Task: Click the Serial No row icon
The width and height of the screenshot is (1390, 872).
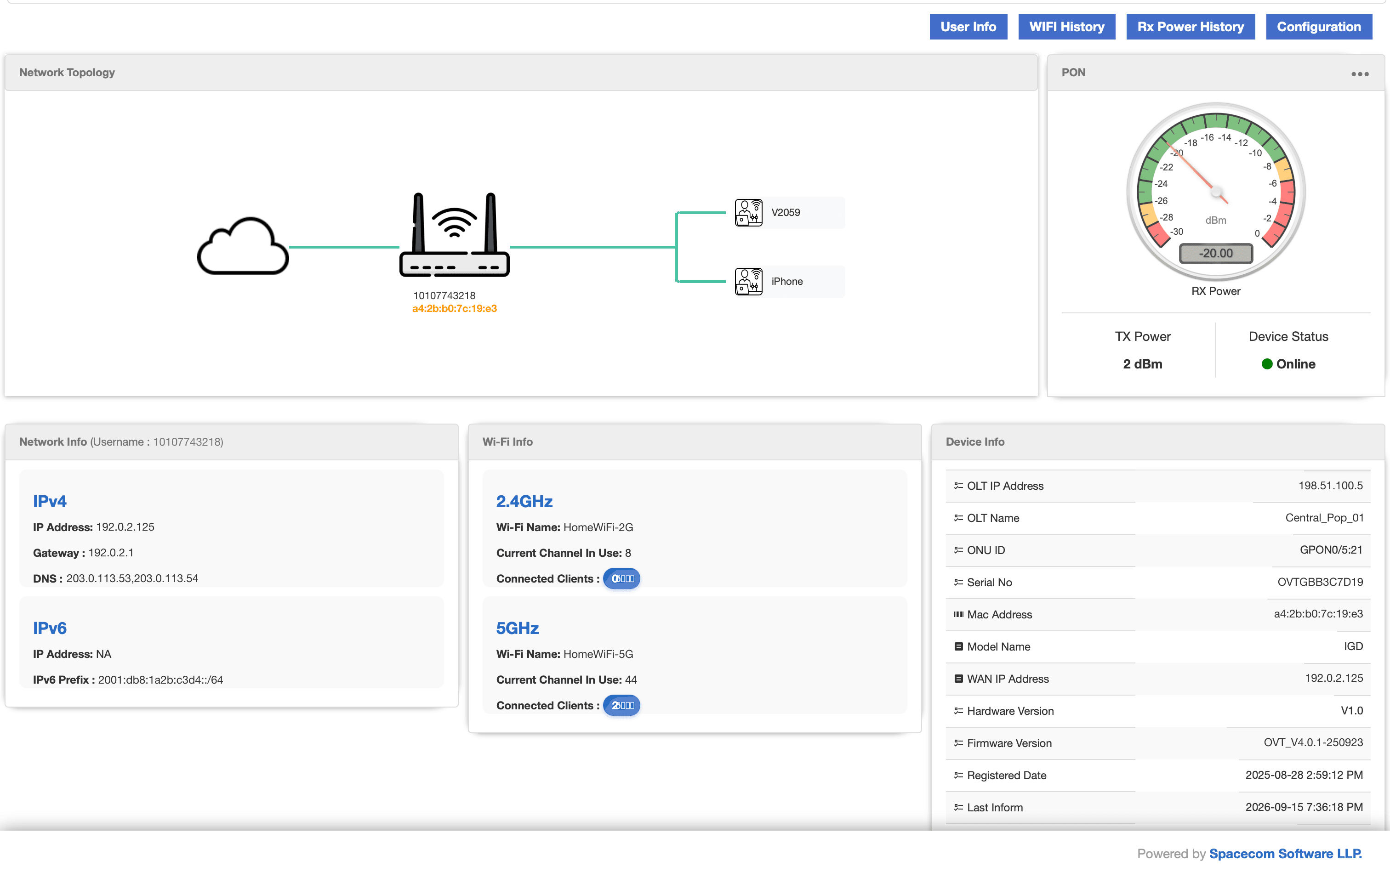Action: coord(958,583)
